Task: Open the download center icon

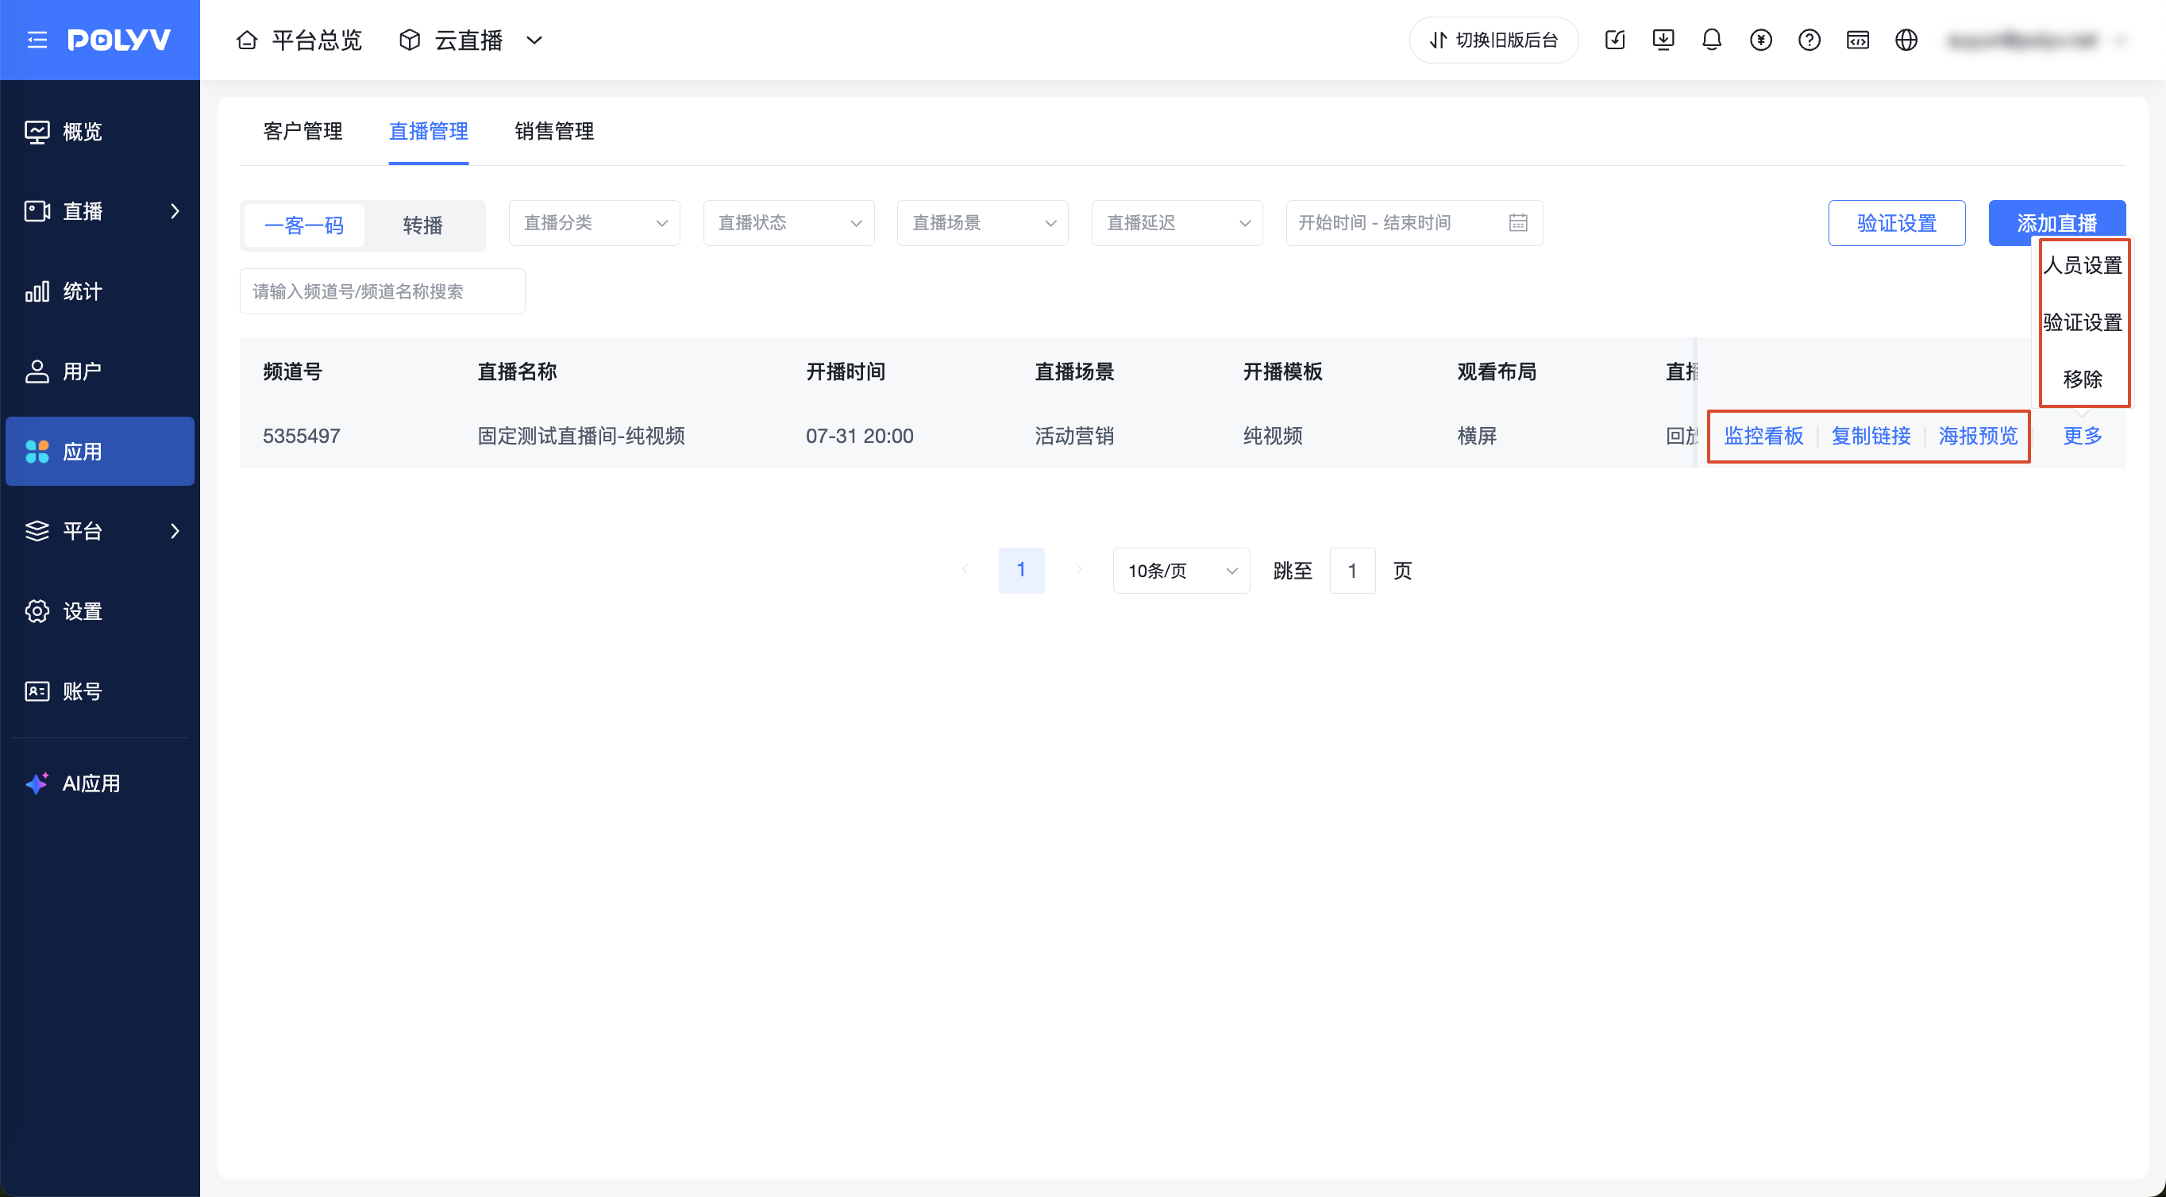Action: click(x=1663, y=40)
